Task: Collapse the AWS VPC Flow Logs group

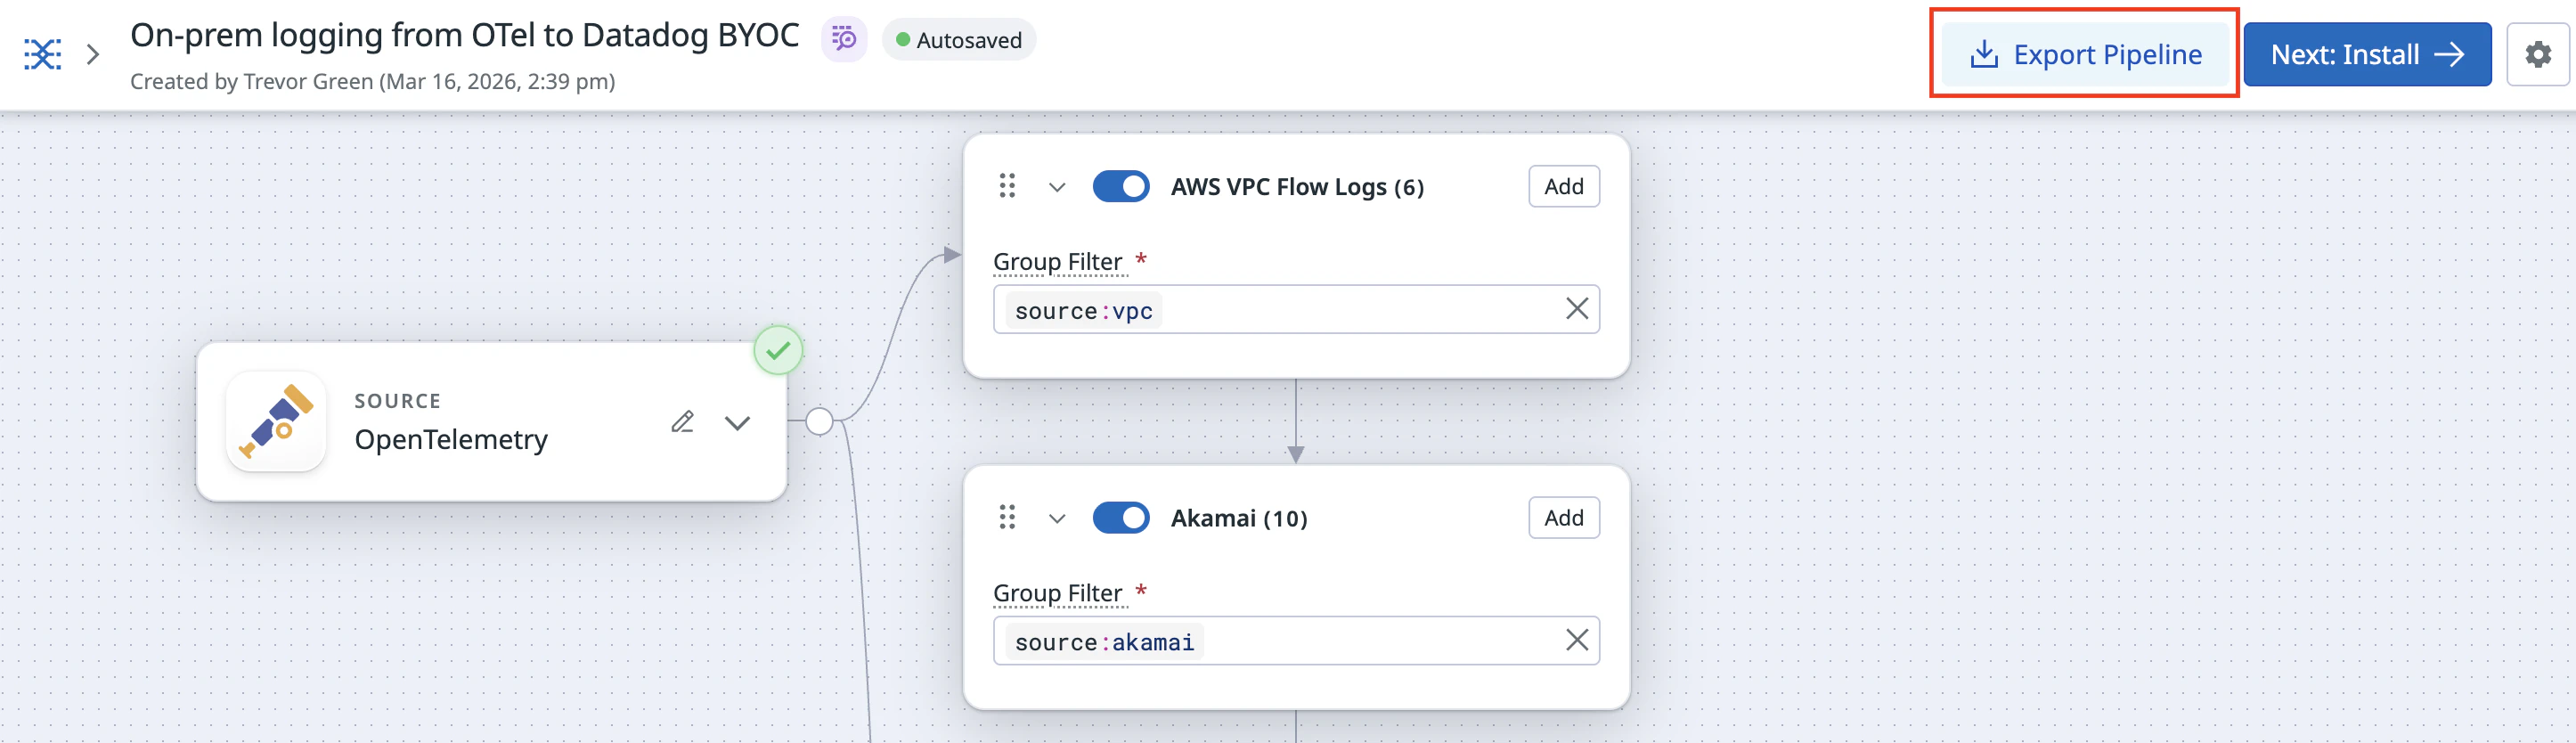Action: (1057, 187)
